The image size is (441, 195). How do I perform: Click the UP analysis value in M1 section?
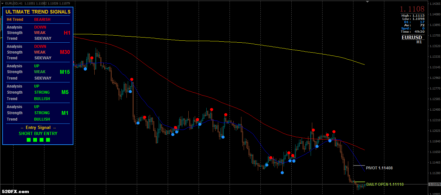pos(37,107)
